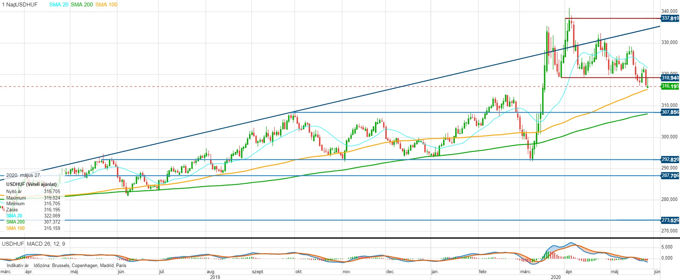Screen dimensions: 680x280
Task: Select the 287,706 support level label
Action: coord(670,176)
